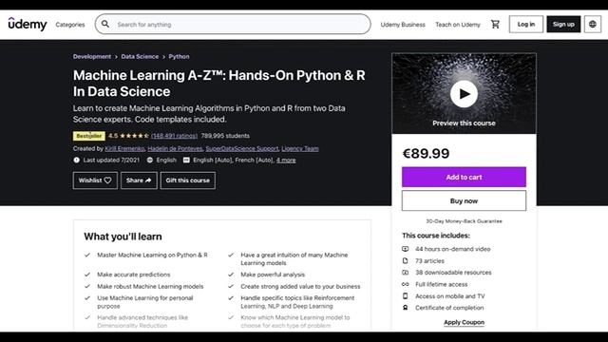Image resolution: width=608 pixels, height=342 pixels.
Task: Click the English language globe icon
Action: tap(150, 160)
